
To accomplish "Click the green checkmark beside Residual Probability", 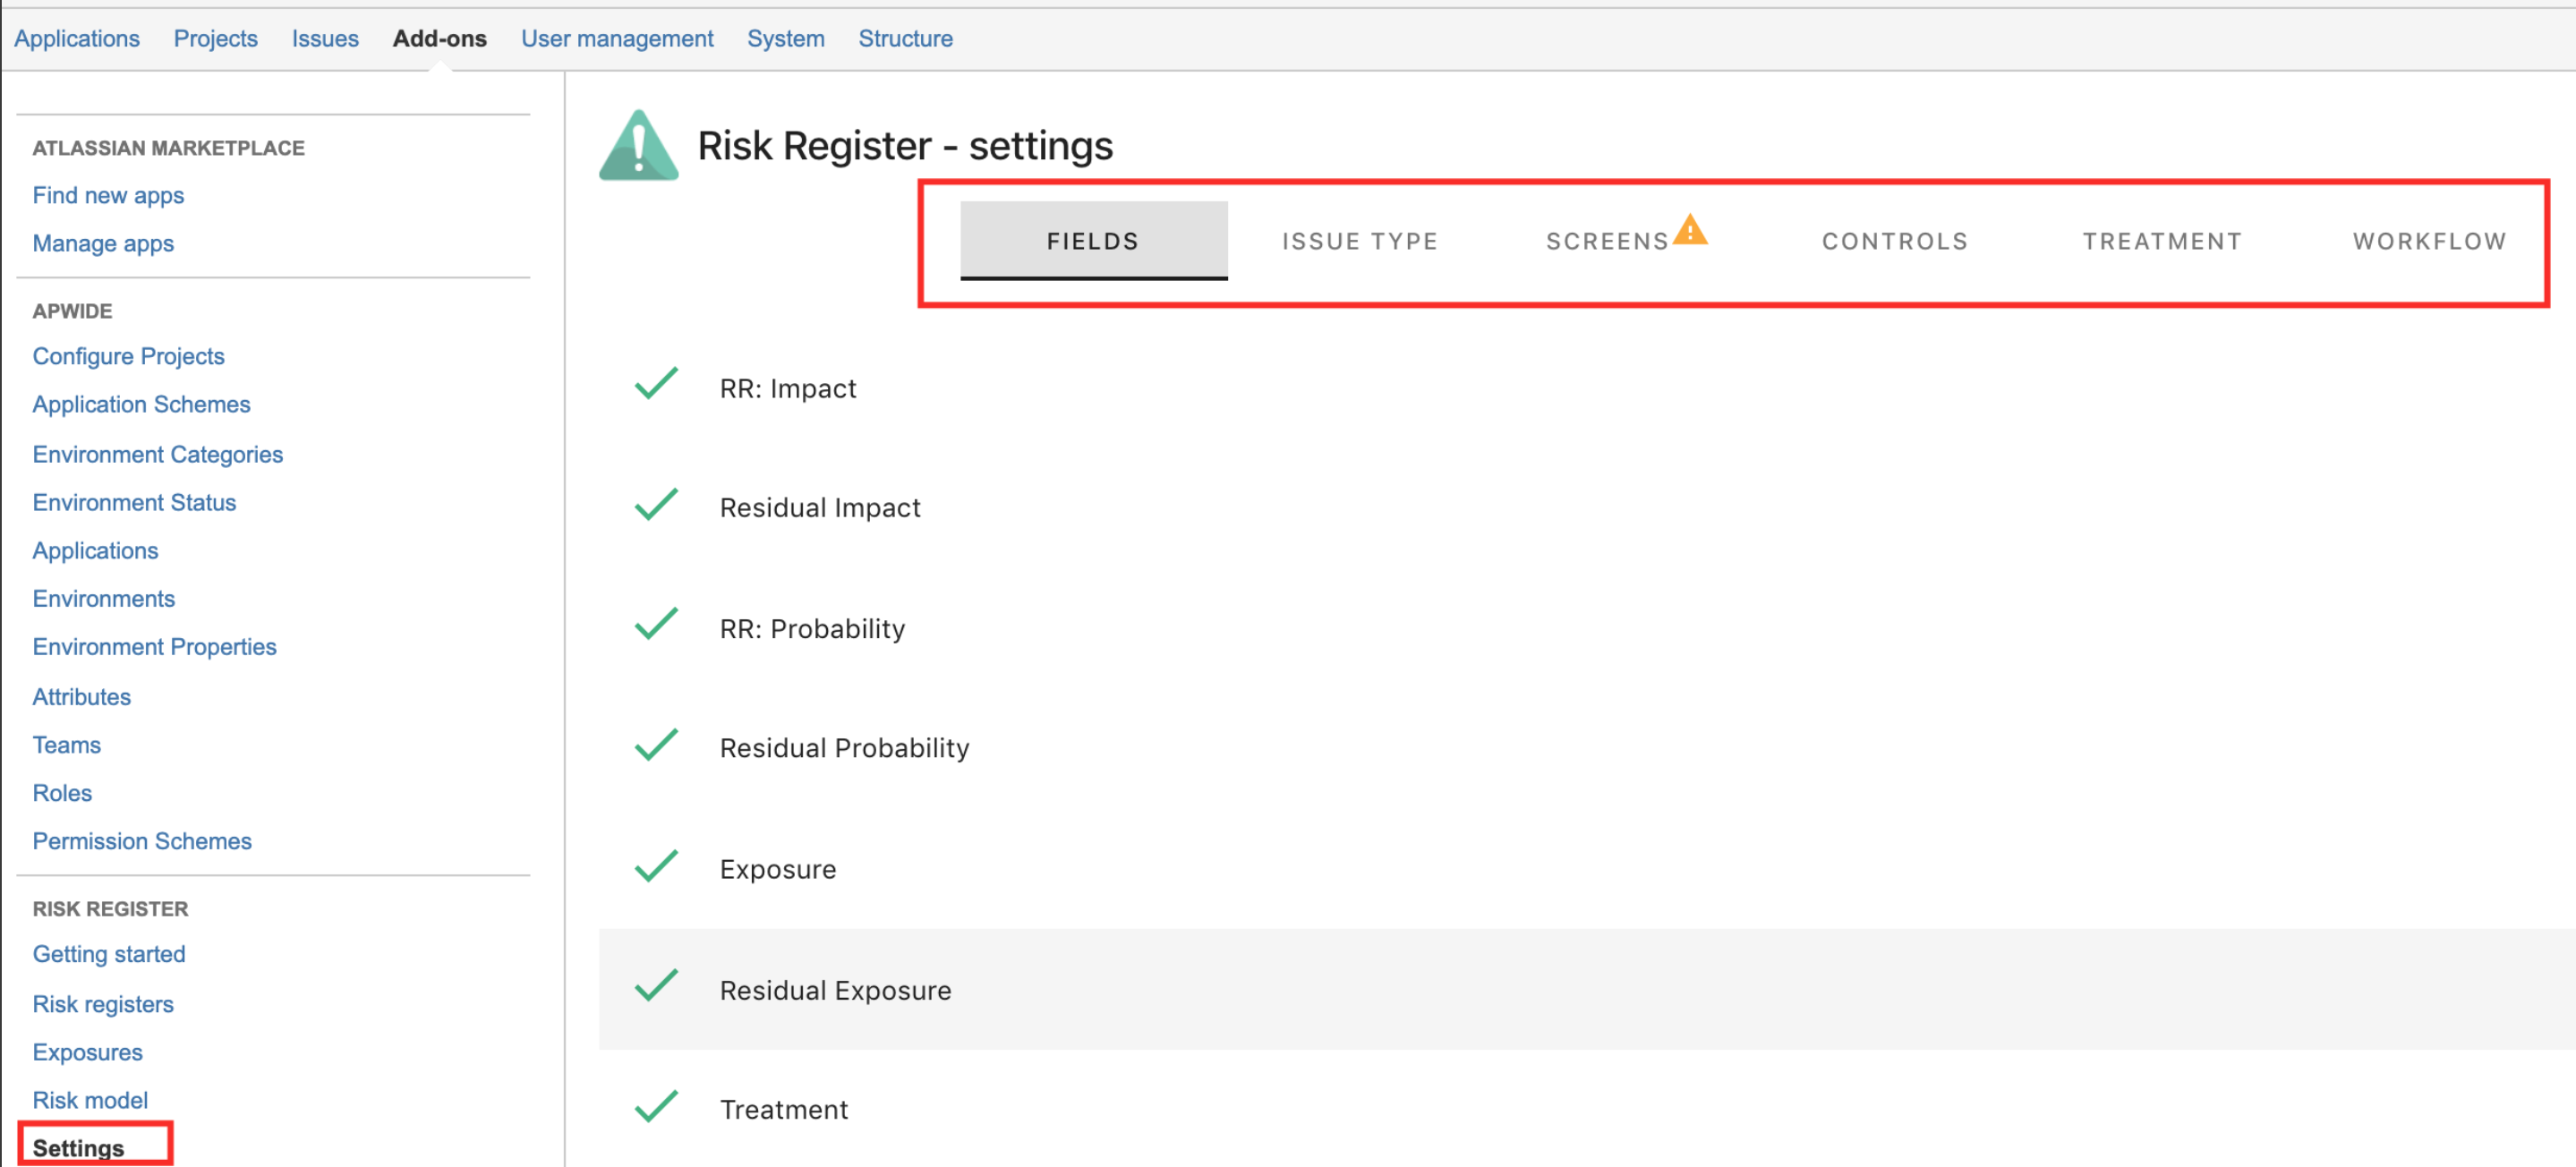I will point(656,745).
